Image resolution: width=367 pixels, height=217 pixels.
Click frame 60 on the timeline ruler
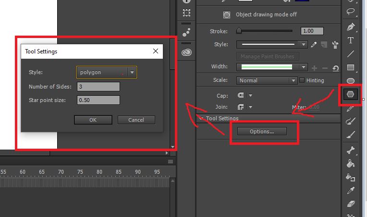[x=23, y=172]
